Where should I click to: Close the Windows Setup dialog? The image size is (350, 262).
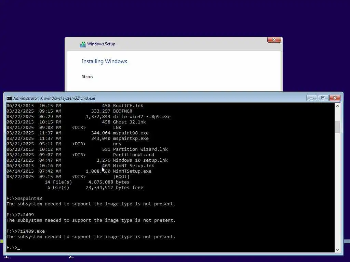274,40
